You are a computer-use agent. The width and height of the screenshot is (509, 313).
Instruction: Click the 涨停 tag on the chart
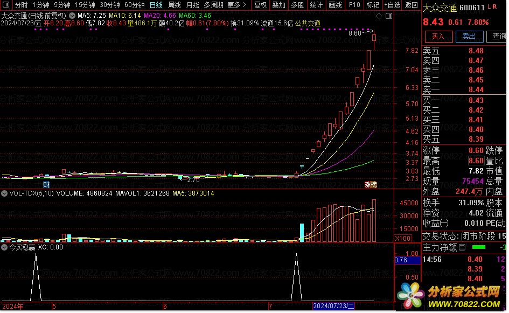(x=371, y=185)
